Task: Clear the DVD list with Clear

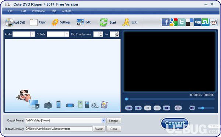Action: 38,22
